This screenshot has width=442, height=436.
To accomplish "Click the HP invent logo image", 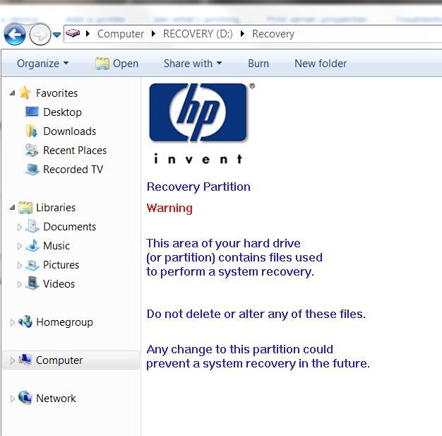I will pyautogui.click(x=201, y=123).
